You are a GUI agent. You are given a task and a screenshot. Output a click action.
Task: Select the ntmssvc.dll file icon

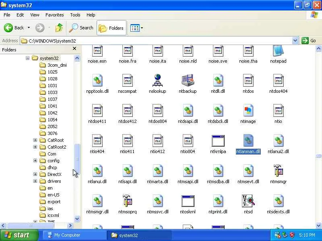pos(157,201)
